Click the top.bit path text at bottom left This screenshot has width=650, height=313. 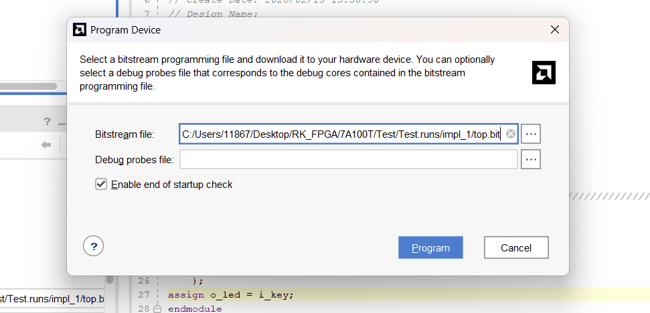point(50,299)
